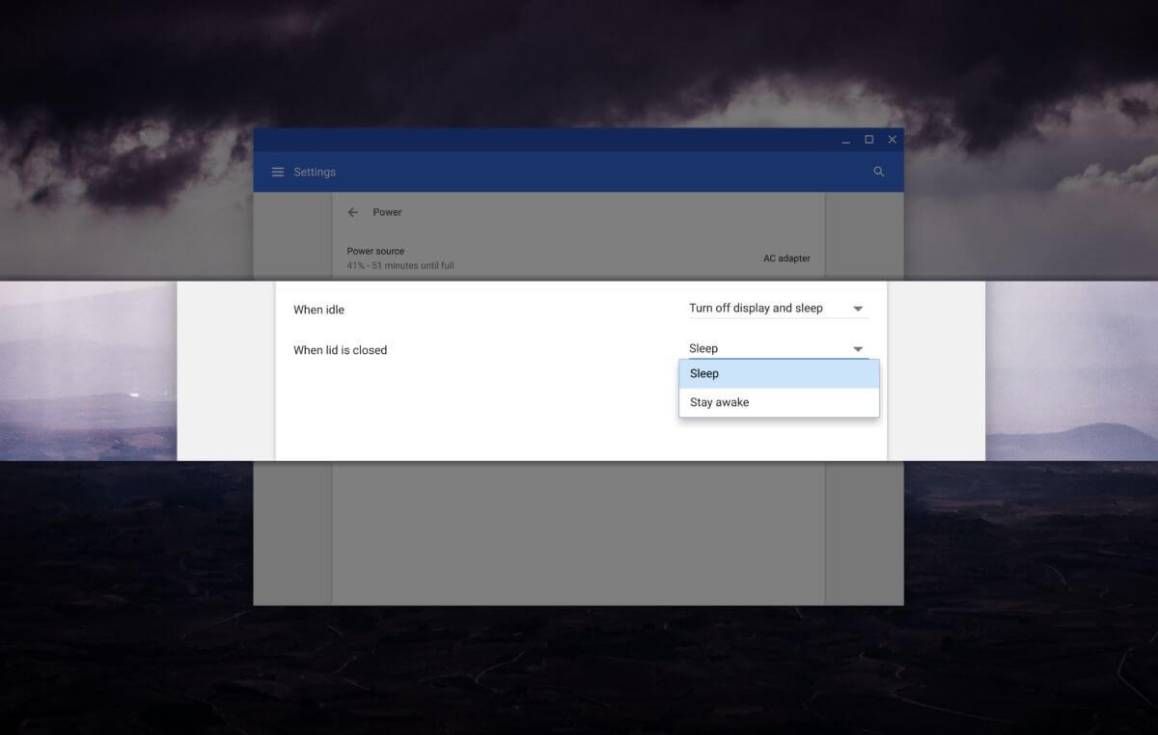1158x735 pixels.
Task: Click the '41% - 51 minutes until full' text
Action: (x=400, y=265)
